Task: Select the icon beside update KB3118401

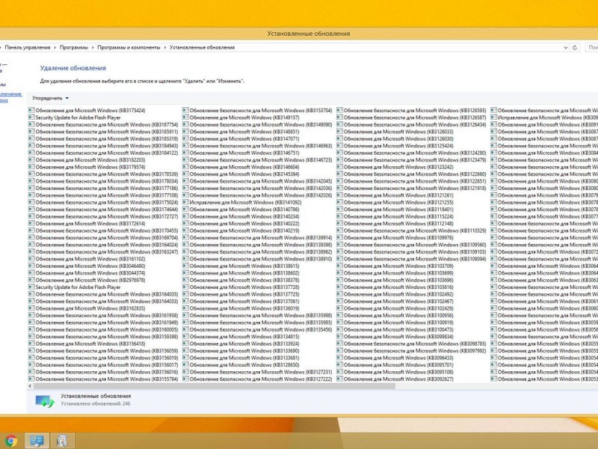Action: 340,210
